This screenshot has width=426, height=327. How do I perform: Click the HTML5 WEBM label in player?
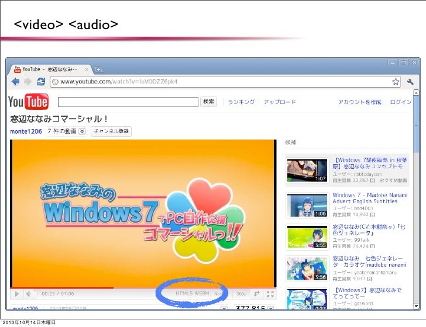[192, 294]
